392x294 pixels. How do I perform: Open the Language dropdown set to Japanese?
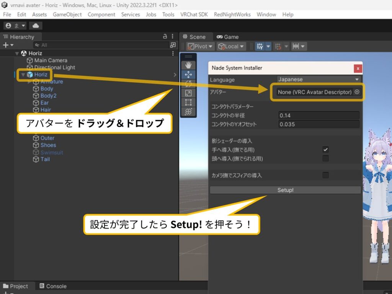click(319, 80)
